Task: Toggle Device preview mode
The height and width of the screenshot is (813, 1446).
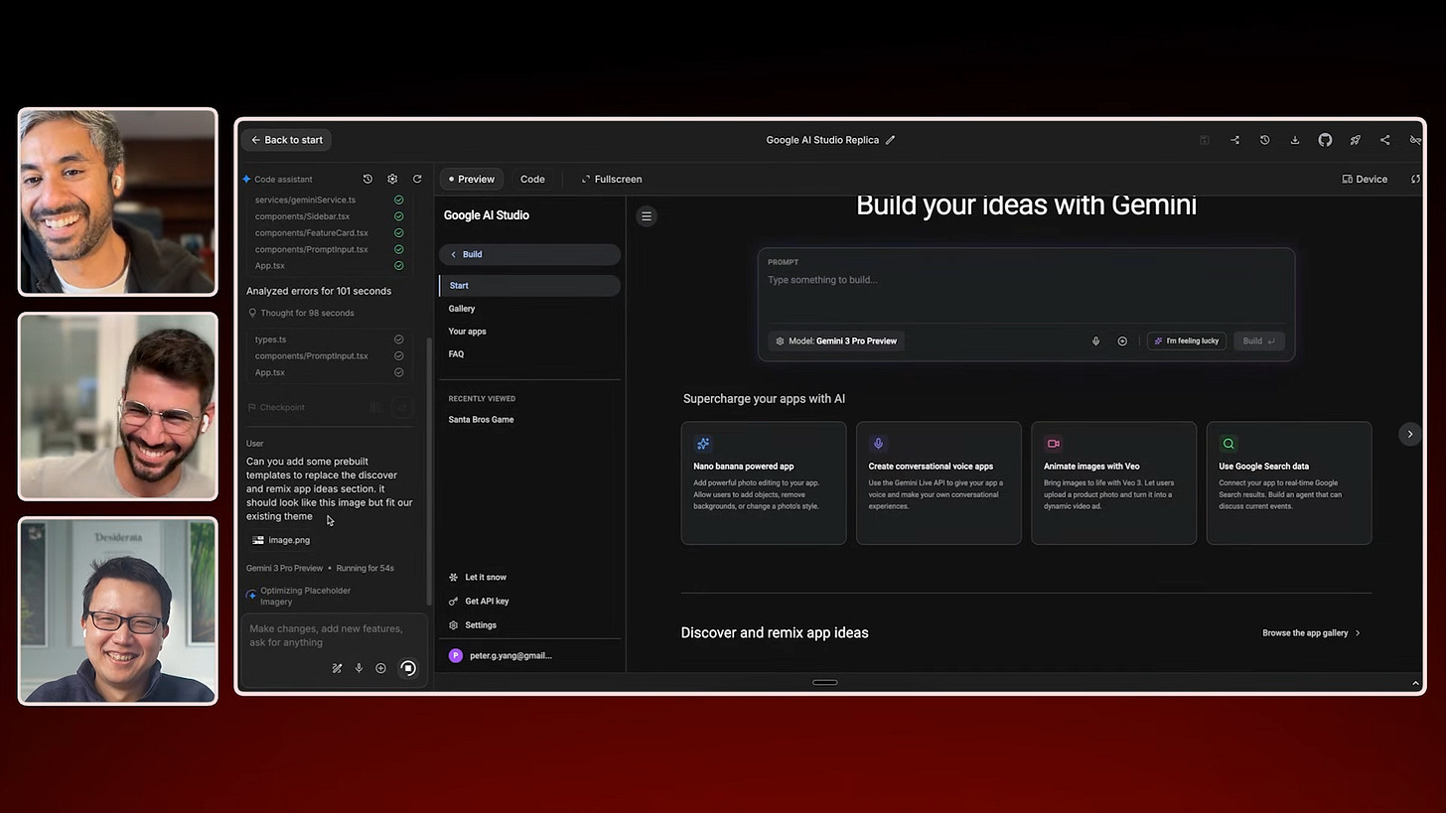Action: (x=1365, y=179)
